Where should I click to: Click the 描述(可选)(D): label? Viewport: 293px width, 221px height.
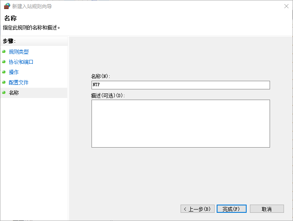108,96
